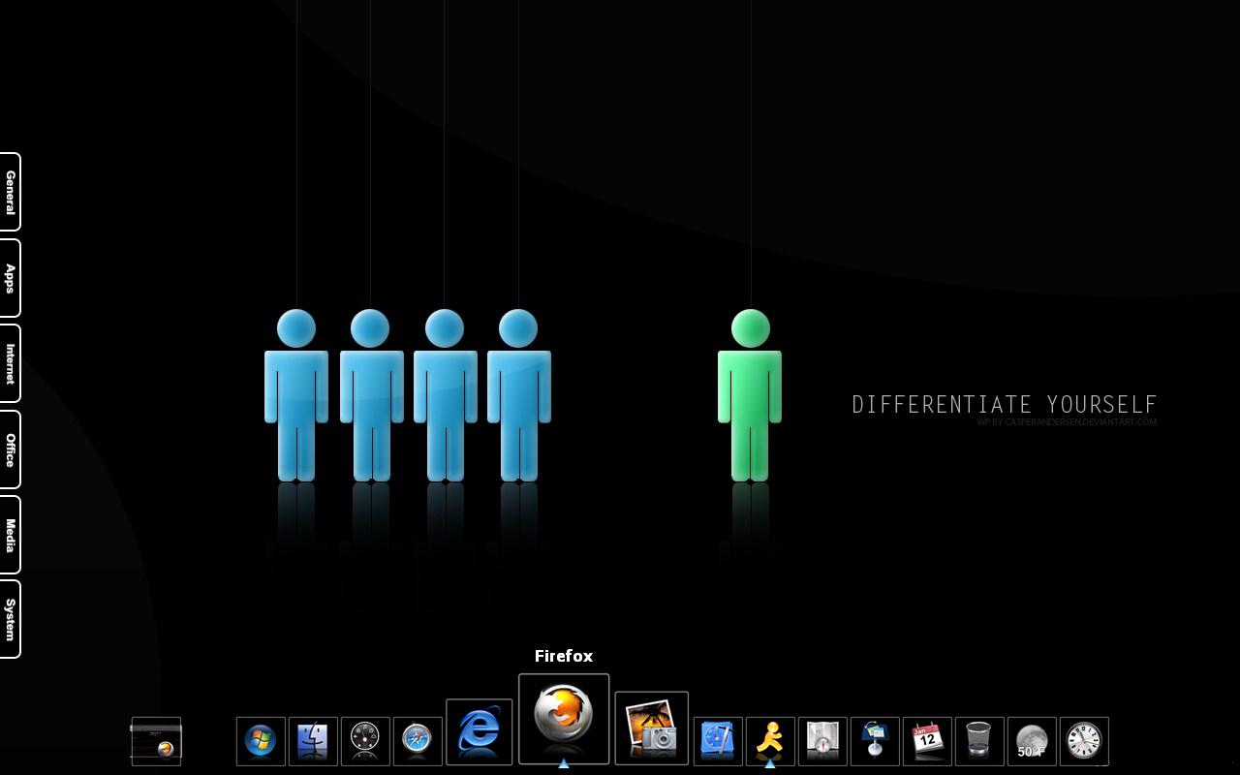Switch to the Apps side tab
1240x775 pixels.
pyautogui.click(x=10, y=278)
